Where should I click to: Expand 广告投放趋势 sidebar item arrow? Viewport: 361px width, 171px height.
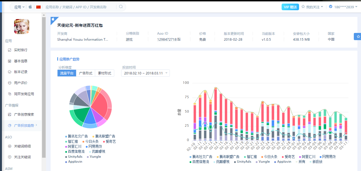point(36,125)
